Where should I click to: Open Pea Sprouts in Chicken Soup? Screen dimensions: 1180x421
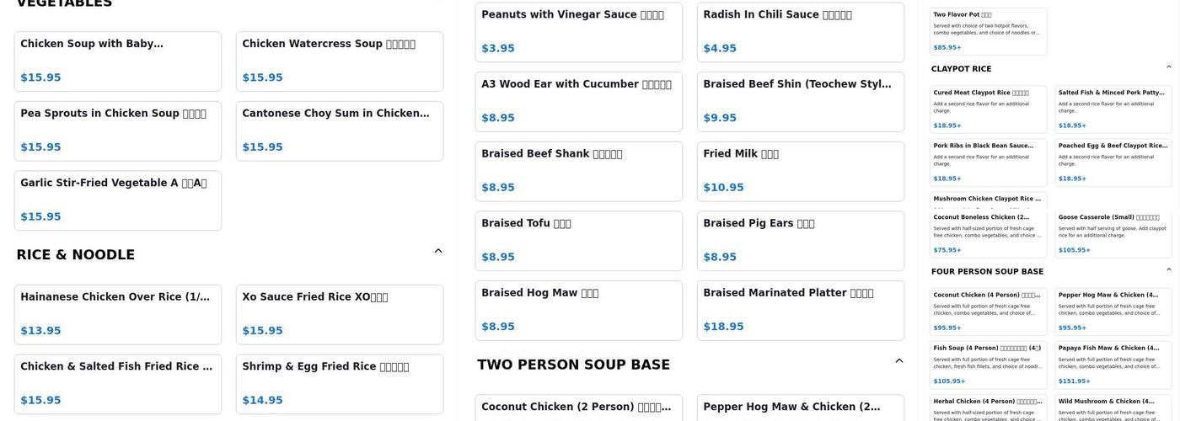point(117,131)
